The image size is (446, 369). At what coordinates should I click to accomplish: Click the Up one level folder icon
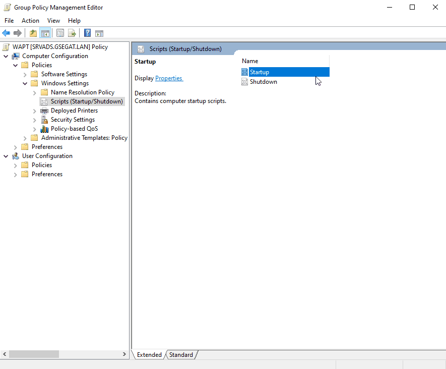pos(33,33)
